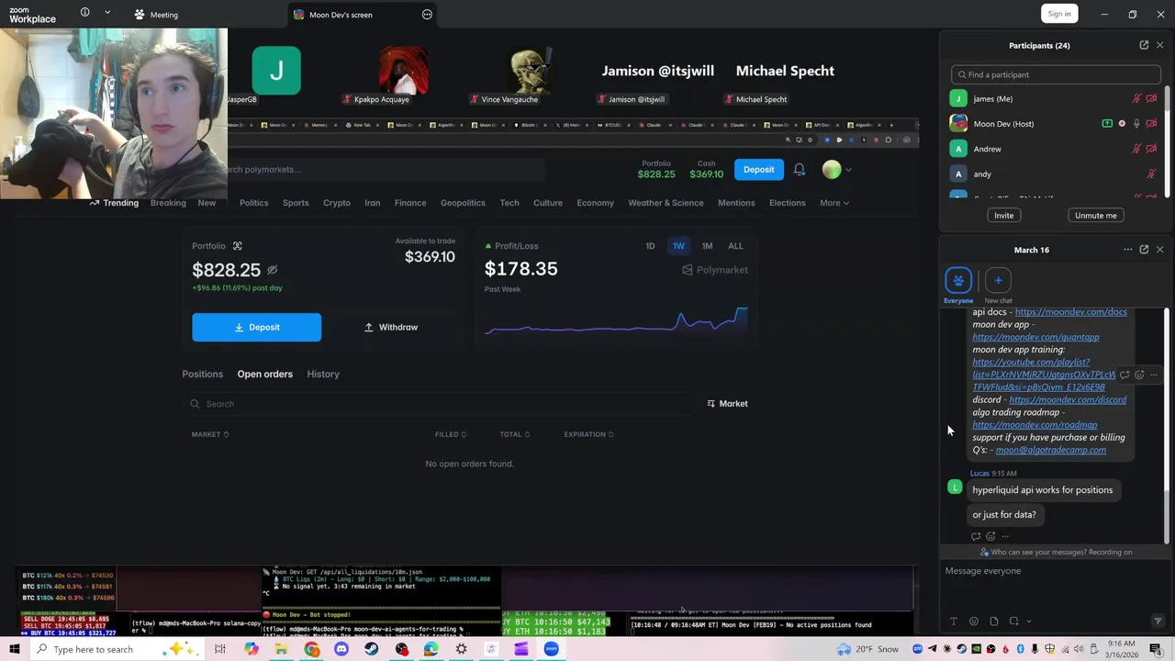Click the Withdraw button
The width and height of the screenshot is (1175, 661).
tap(391, 327)
